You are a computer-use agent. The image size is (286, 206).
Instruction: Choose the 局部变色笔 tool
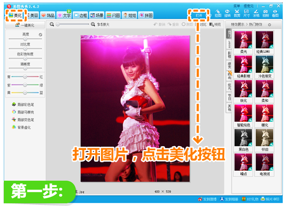coord(25,119)
